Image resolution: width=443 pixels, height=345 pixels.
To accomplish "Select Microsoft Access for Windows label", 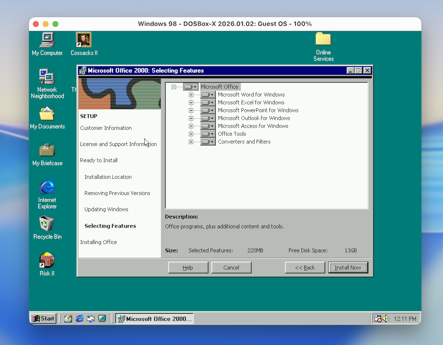I will [253, 126].
